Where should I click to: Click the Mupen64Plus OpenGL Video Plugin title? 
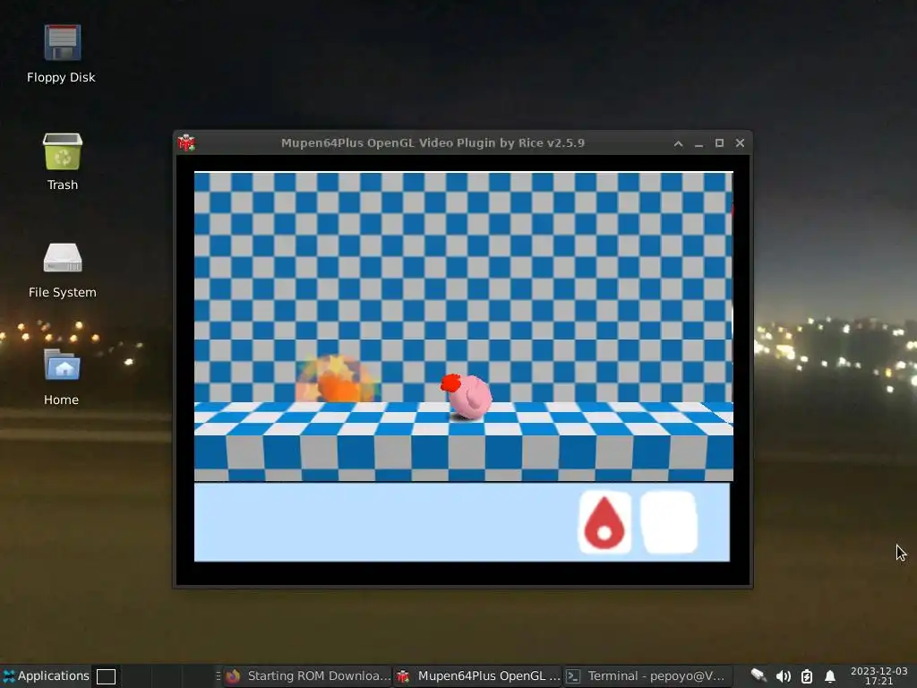click(433, 142)
